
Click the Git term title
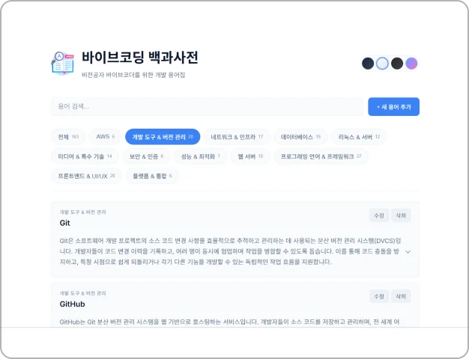pyautogui.click(x=65, y=223)
